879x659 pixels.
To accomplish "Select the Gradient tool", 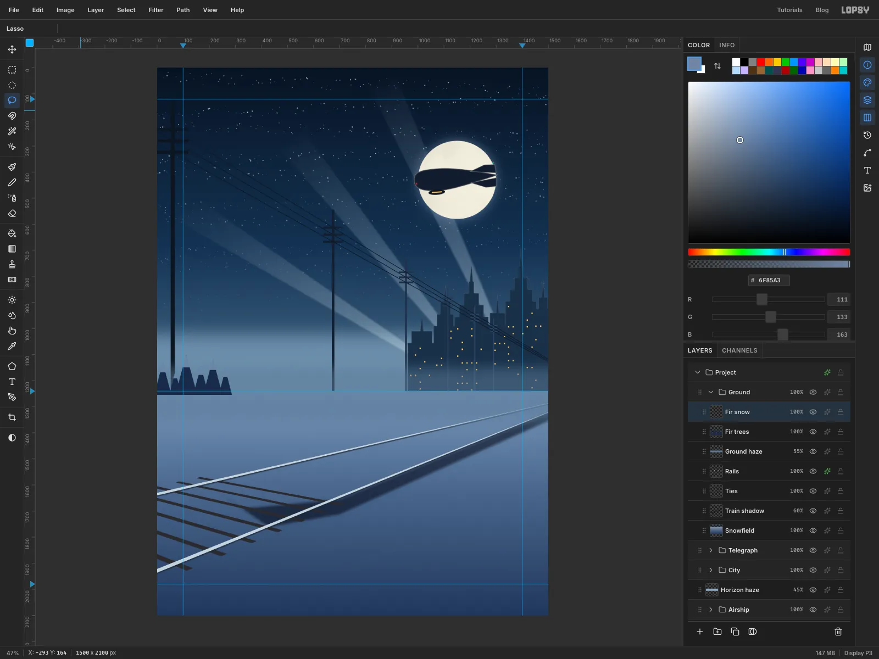I will 12,249.
